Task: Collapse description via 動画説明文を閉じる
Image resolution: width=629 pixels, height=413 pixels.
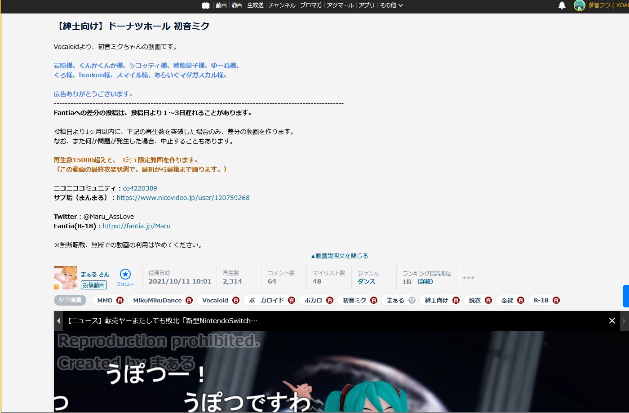Action: [x=339, y=256]
